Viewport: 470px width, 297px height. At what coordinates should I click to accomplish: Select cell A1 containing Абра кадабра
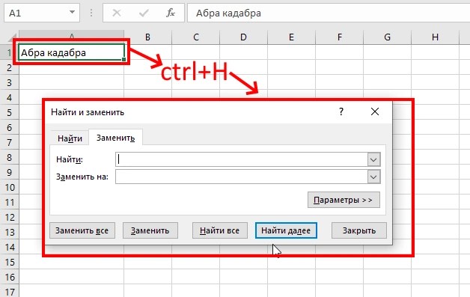point(71,52)
